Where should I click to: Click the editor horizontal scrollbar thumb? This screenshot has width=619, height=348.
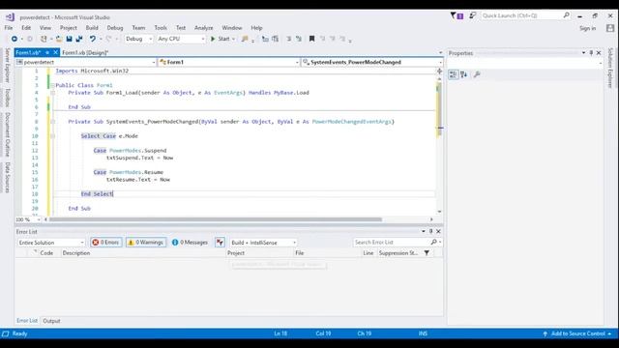[216, 219]
